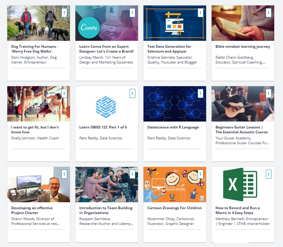Click instructor text 'Muammer Olcay, Cartoonist'

pyautogui.click(x=171, y=221)
